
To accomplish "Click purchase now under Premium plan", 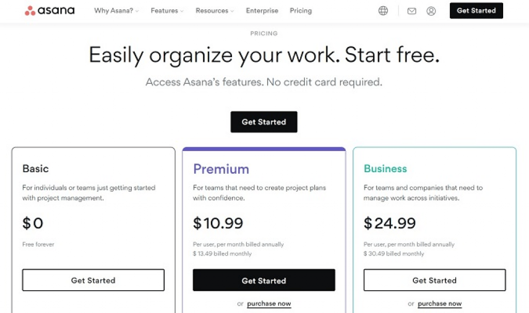I will 269,304.
